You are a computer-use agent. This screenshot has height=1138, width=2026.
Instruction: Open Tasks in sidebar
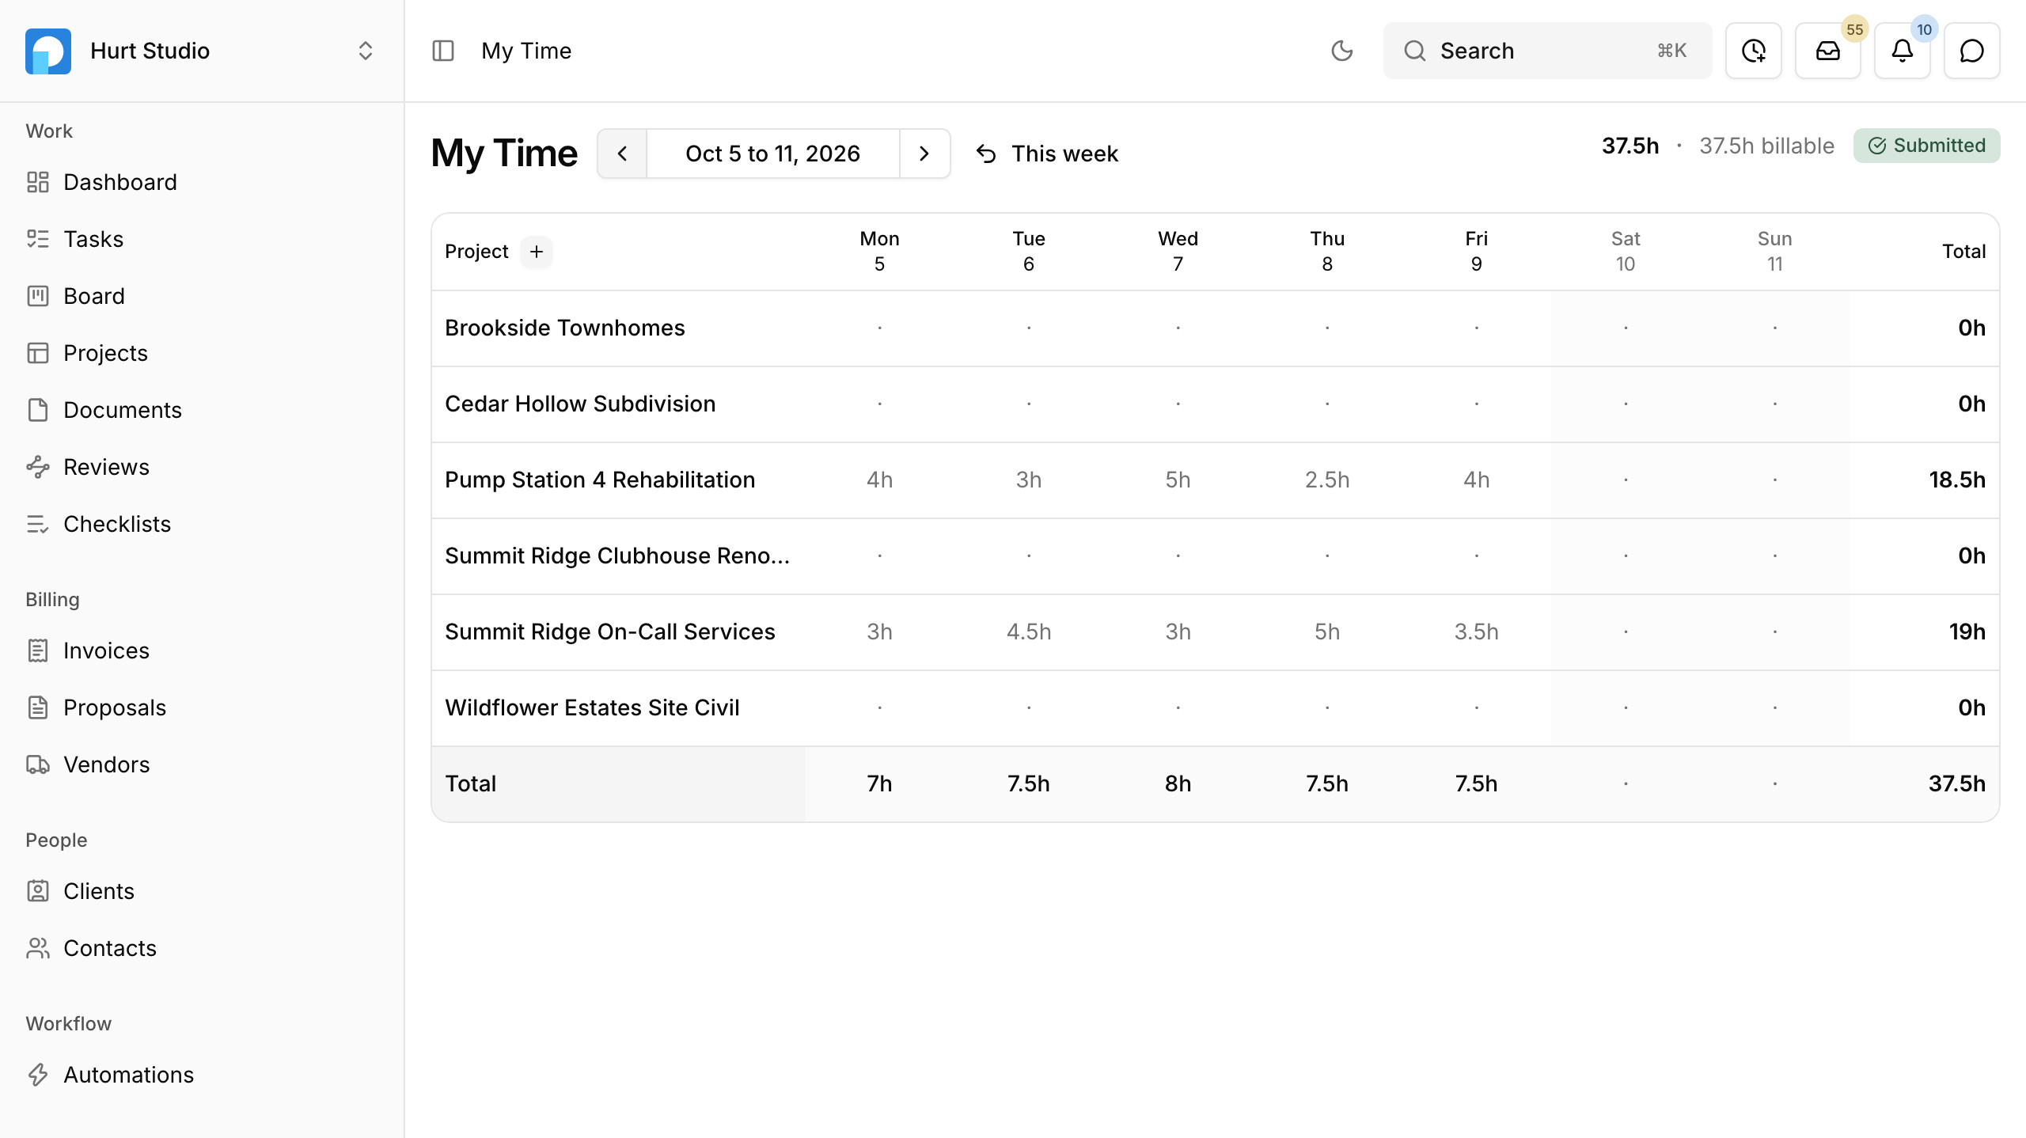tap(93, 239)
